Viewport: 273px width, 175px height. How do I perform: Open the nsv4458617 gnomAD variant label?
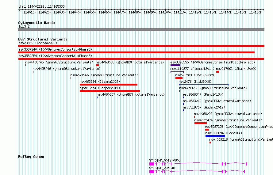213,88
